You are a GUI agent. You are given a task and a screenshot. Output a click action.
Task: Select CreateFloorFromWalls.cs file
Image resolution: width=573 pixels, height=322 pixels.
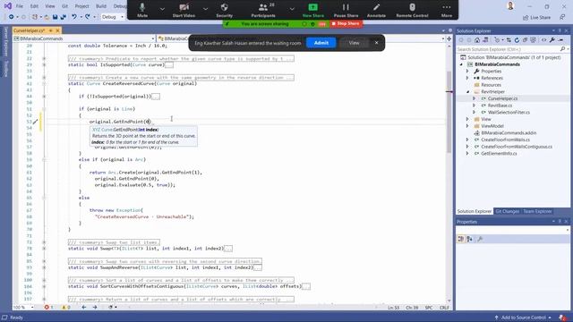tap(505, 140)
